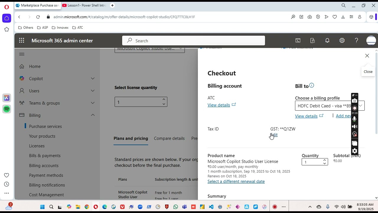378x213 pixels.
Task: Open the Help question mark icon
Action: pos(356,41)
